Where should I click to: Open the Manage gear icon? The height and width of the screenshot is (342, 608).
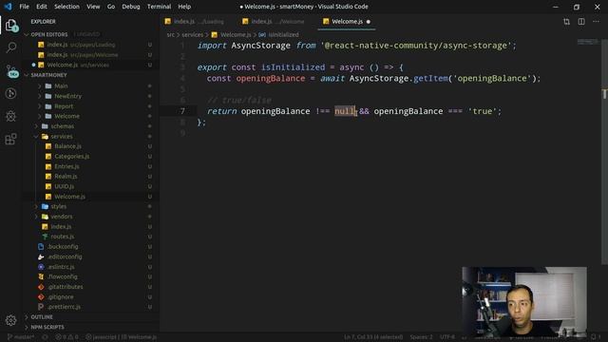(x=10, y=320)
